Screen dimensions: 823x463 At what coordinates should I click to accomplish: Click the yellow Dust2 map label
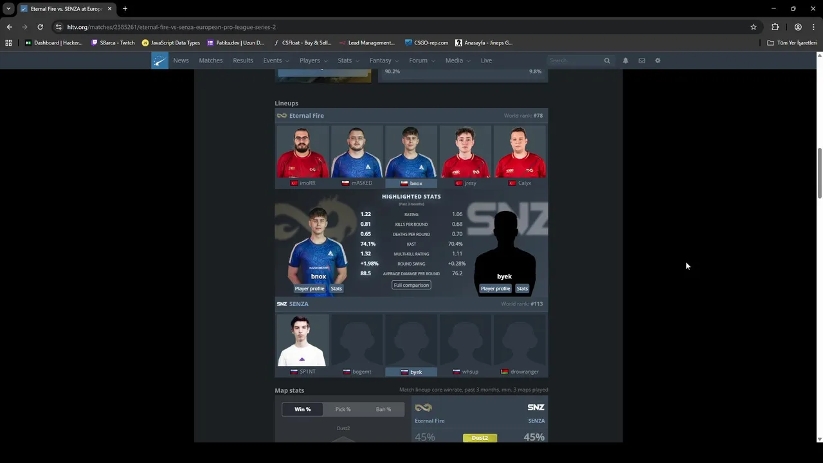point(480,438)
